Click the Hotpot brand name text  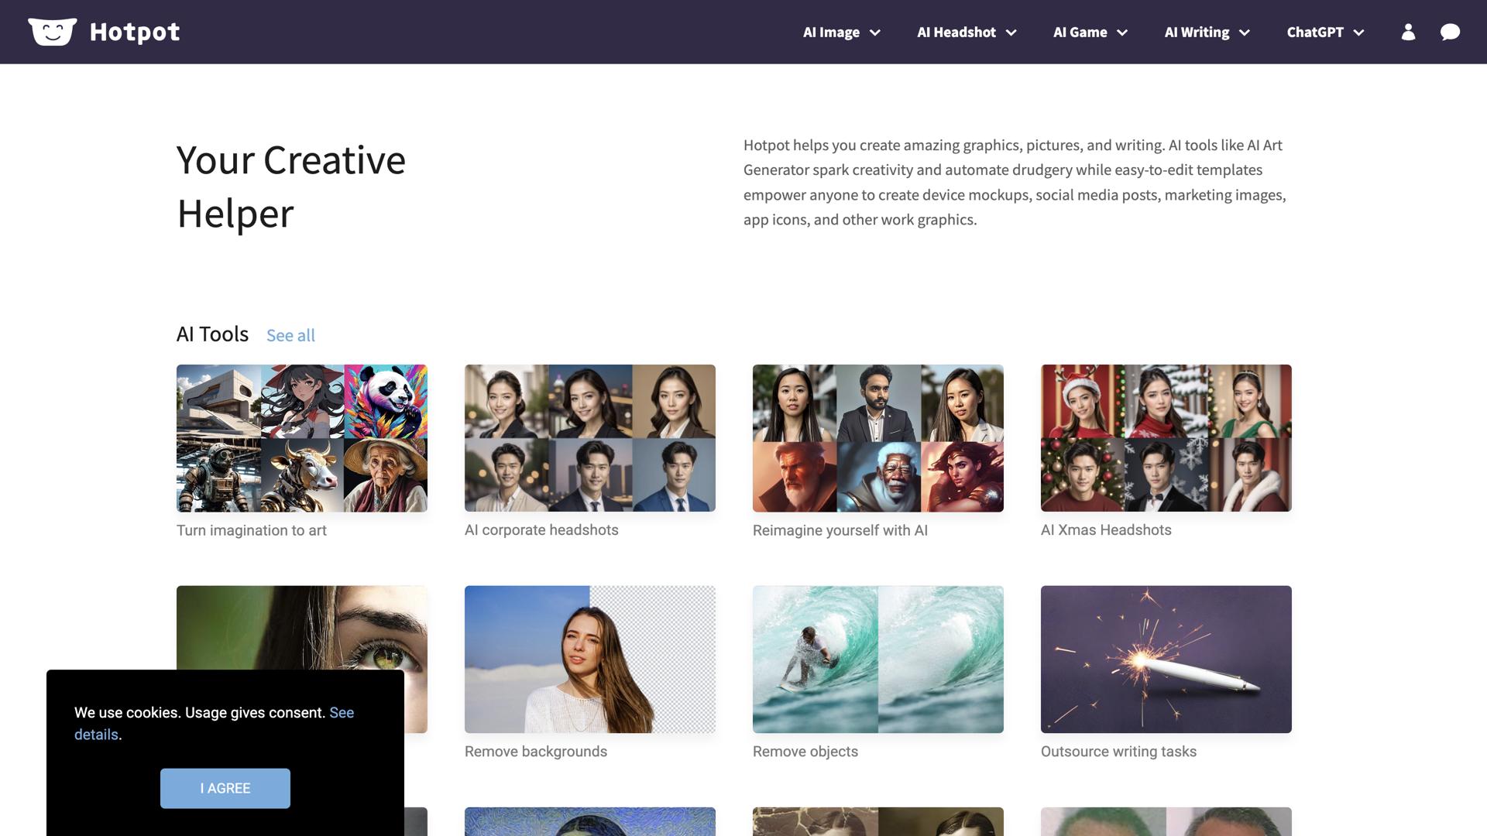tap(135, 32)
